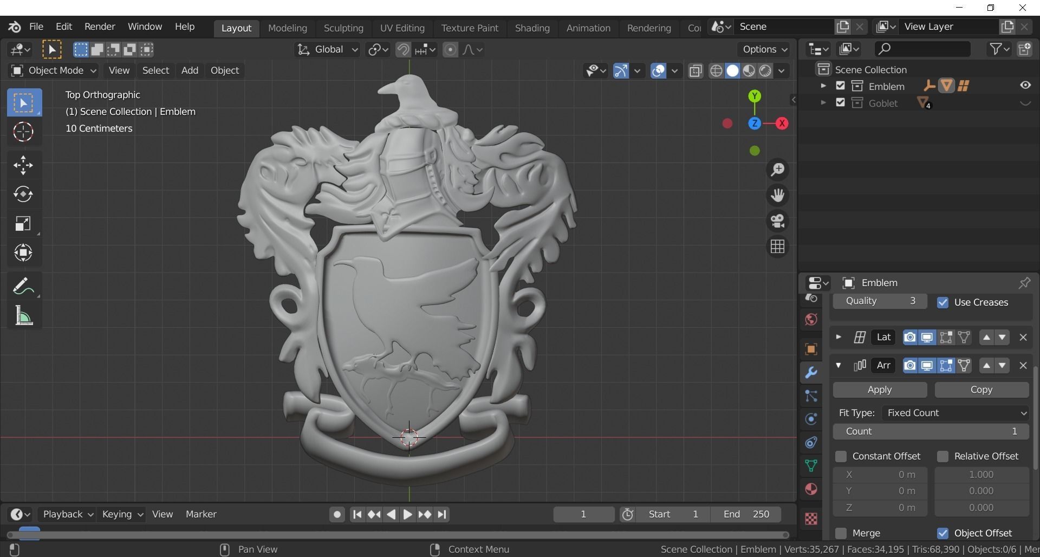Click the Quality value field

880,301
